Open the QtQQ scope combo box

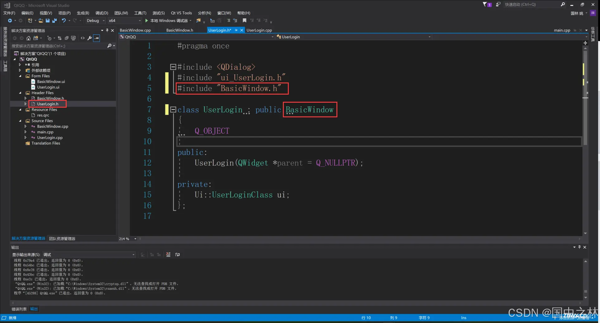197,37
